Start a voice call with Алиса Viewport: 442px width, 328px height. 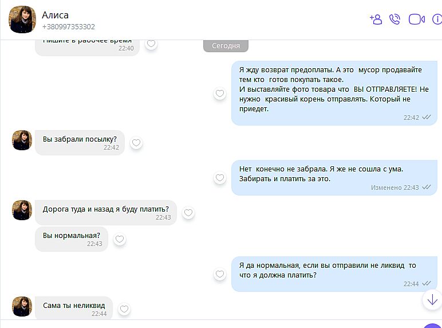pos(394,19)
